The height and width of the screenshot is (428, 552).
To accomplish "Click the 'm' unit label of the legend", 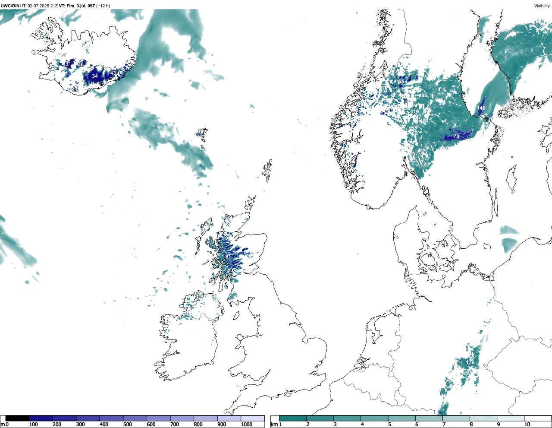I will point(2,425).
